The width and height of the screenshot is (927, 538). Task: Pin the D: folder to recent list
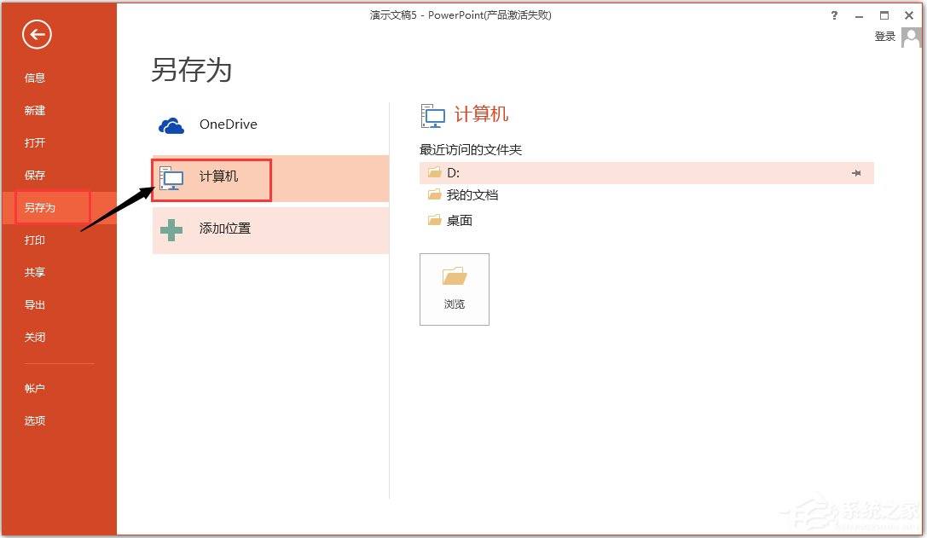(856, 173)
